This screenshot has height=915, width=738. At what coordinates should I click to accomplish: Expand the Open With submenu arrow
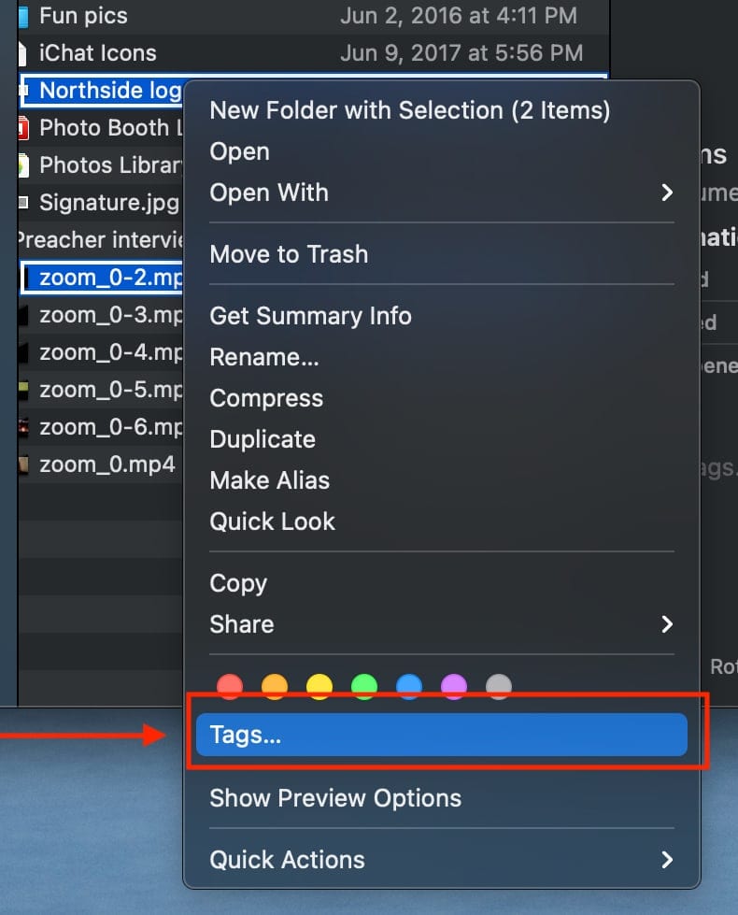(x=667, y=193)
